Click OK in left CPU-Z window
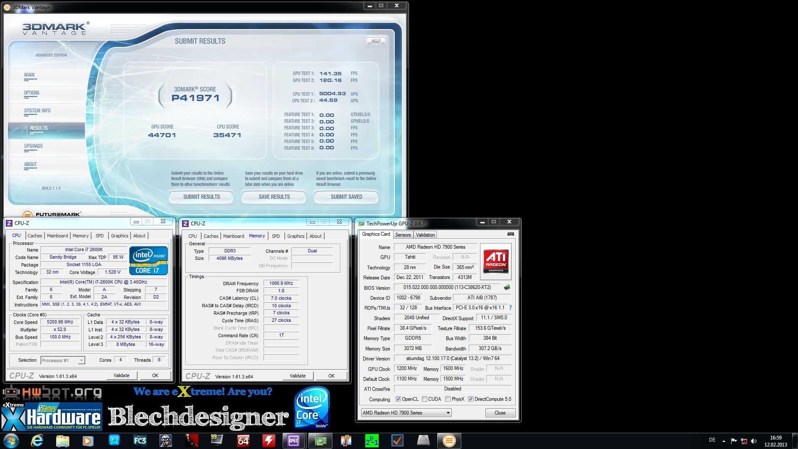Image resolution: width=798 pixels, height=449 pixels. (155, 375)
